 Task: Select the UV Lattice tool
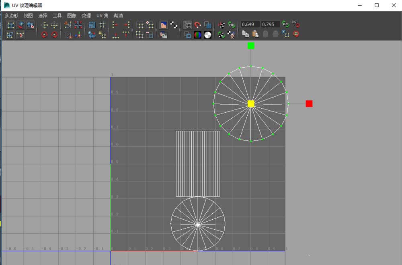point(11,25)
